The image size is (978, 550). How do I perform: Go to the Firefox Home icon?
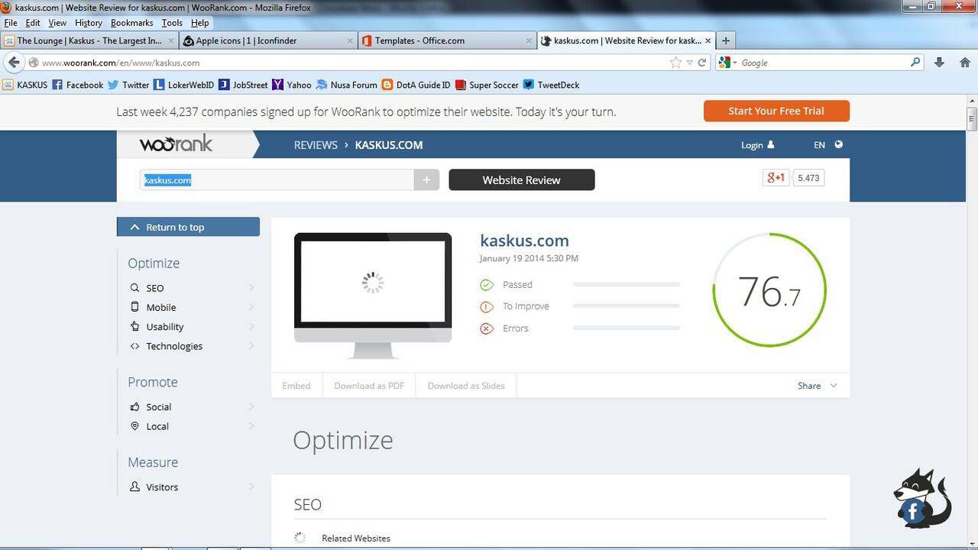tap(964, 63)
